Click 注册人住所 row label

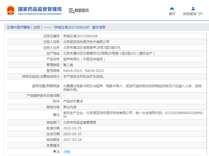[51, 47]
